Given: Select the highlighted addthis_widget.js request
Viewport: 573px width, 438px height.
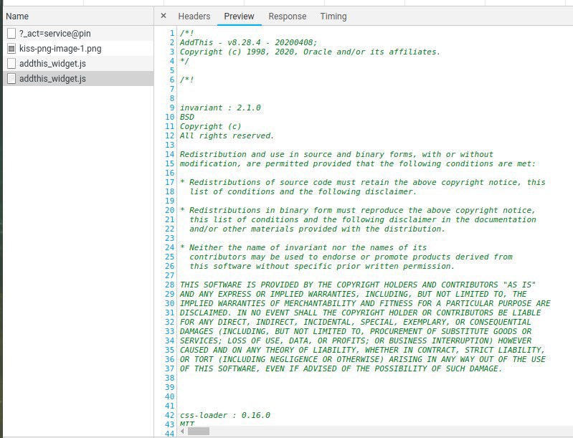Looking at the screenshot, I should point(78,78).
